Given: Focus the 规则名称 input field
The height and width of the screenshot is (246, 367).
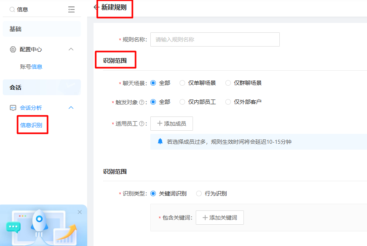Looking at the screenshot, I should [x=215, y=39].
